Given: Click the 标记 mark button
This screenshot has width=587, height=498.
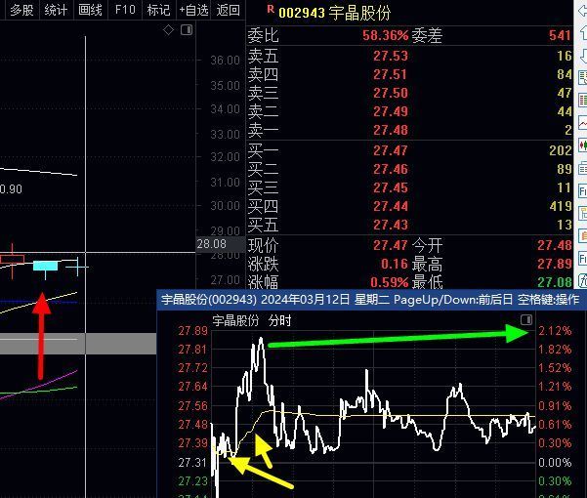Looking at the screenshot, I should pyautogui.click(x=158, y=10).
